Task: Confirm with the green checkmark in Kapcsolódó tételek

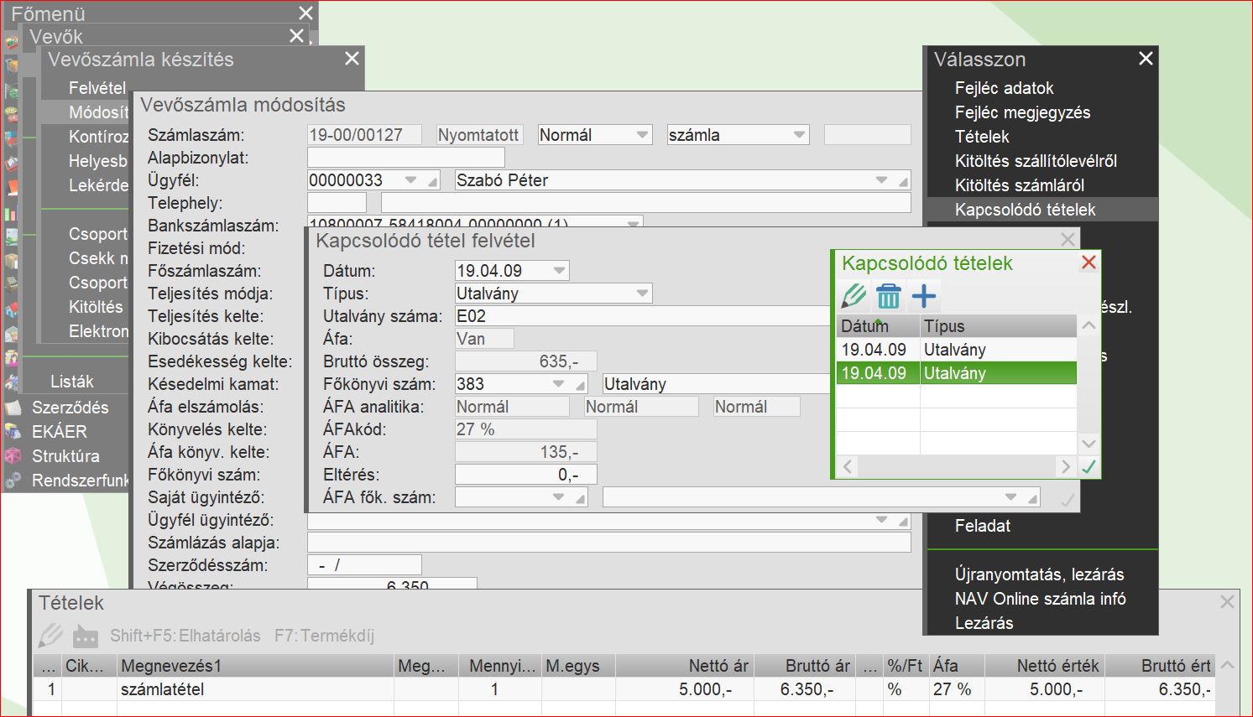Action: [x=1089, y=467]
